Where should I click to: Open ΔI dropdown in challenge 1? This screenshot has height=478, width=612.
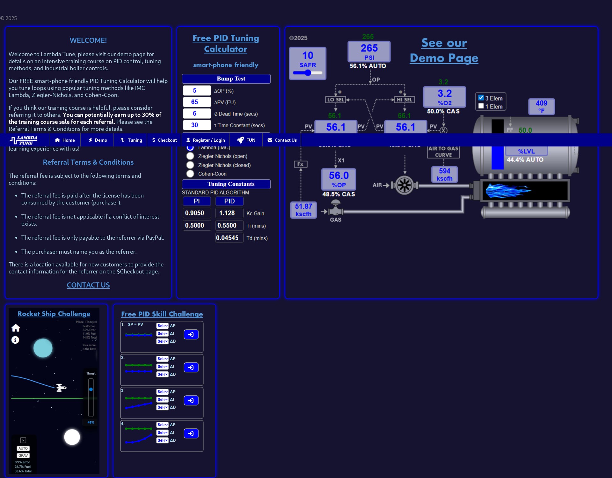(x=162, y=333)
